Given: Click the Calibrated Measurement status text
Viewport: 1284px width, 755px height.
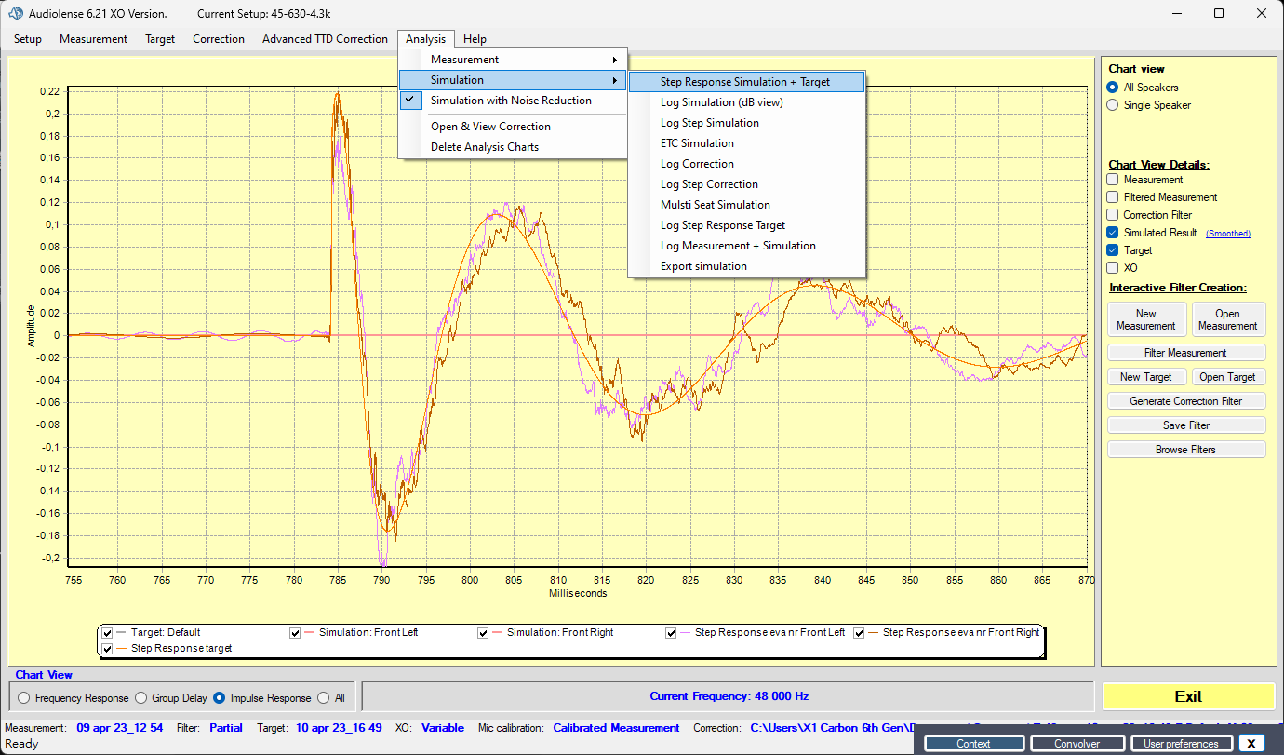Looking at the screenshot, I should point(616,728).
